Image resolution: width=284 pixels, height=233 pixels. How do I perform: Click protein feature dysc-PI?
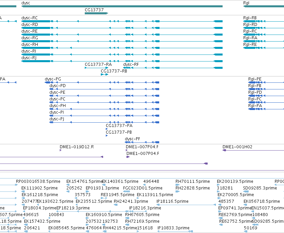(104, 116)
